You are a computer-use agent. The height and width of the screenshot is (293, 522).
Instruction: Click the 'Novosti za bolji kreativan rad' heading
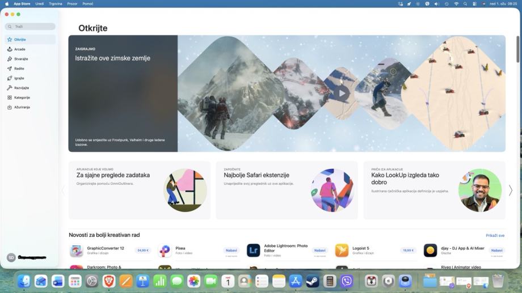(x=104, y=235)
